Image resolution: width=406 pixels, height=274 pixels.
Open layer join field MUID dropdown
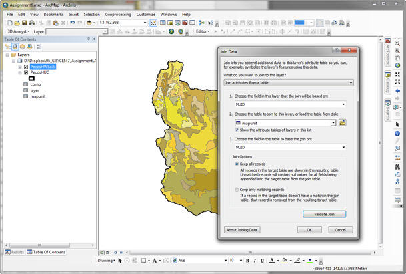click(290, 104)
